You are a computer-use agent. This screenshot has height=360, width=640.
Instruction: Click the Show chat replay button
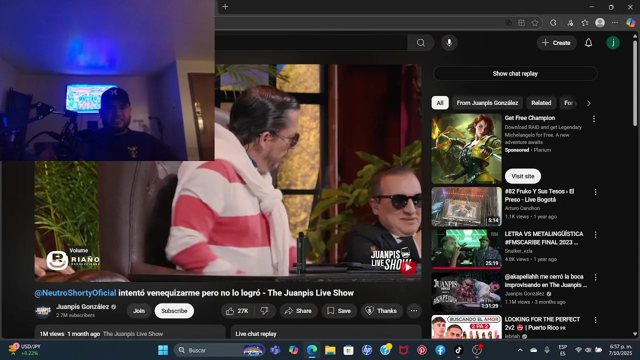tap(515, 73)
